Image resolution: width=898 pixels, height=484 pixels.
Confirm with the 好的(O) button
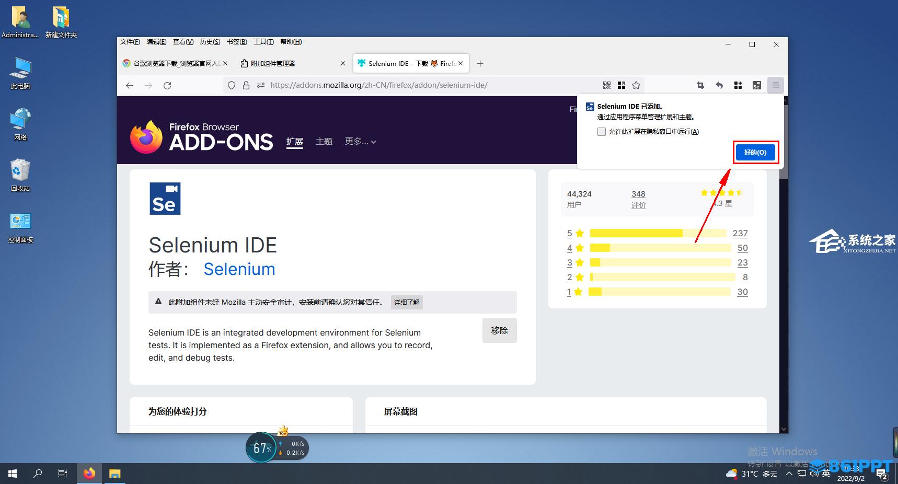pyautogui.click(x=755, y=153)
